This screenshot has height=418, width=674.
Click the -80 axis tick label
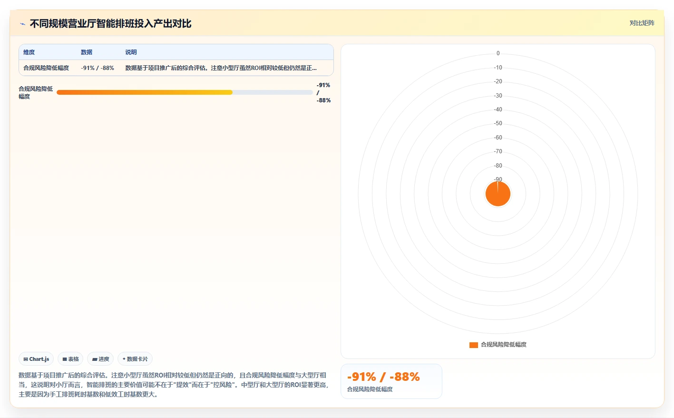click(x=498, y=166)
